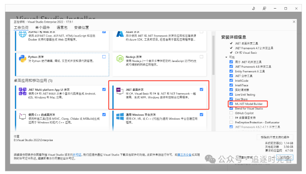Enable the Node.js development workload checkbox
Image resolution: width=306 pixels, height=174 pixels.
[x=201, y=56]
